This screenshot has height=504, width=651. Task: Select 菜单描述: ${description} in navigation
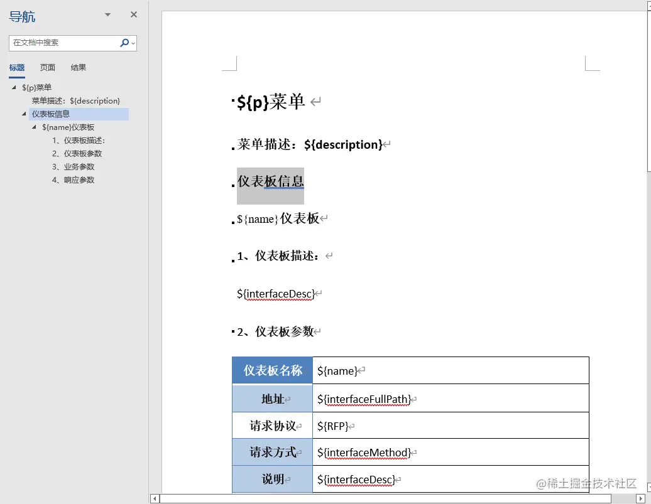pos(76,101)
